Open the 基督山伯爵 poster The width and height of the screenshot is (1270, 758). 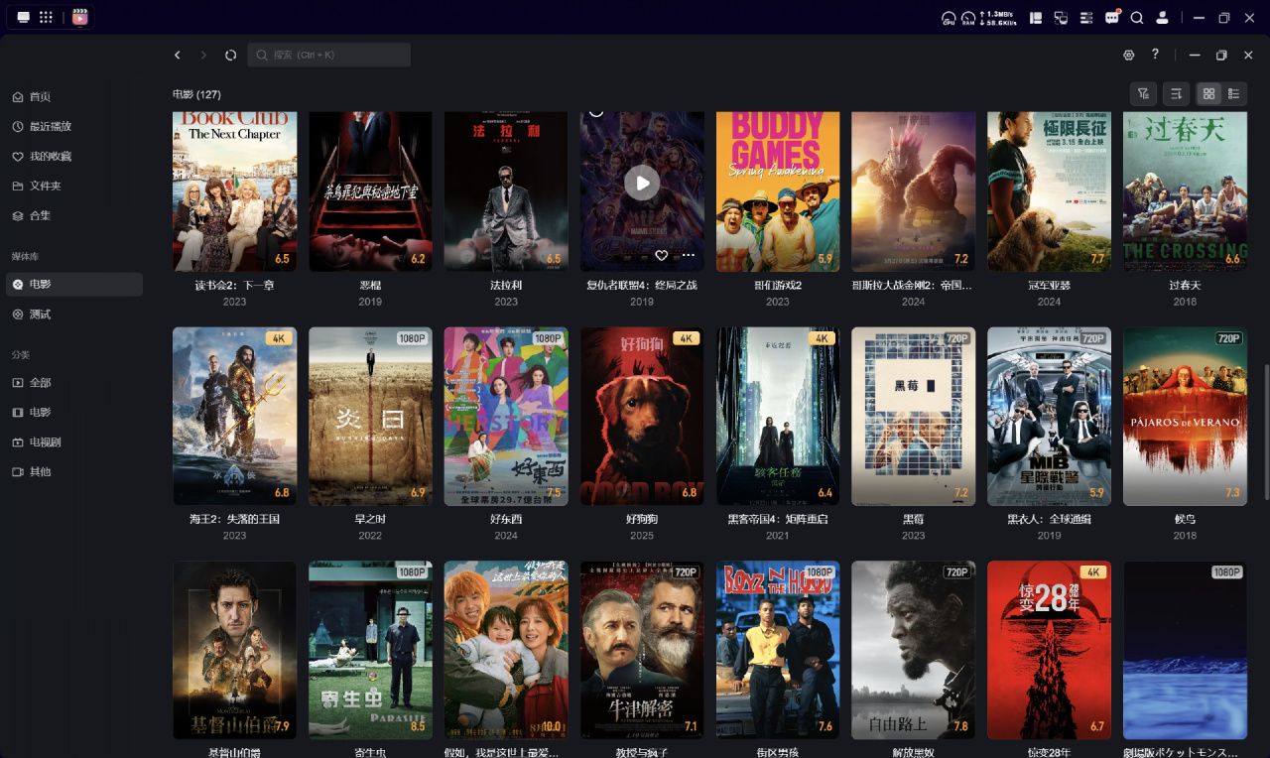234,650
